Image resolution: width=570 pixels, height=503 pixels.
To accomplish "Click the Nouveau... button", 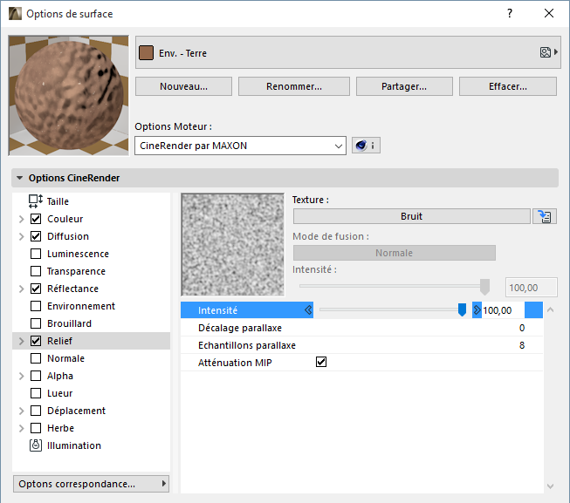I will 183,86.
